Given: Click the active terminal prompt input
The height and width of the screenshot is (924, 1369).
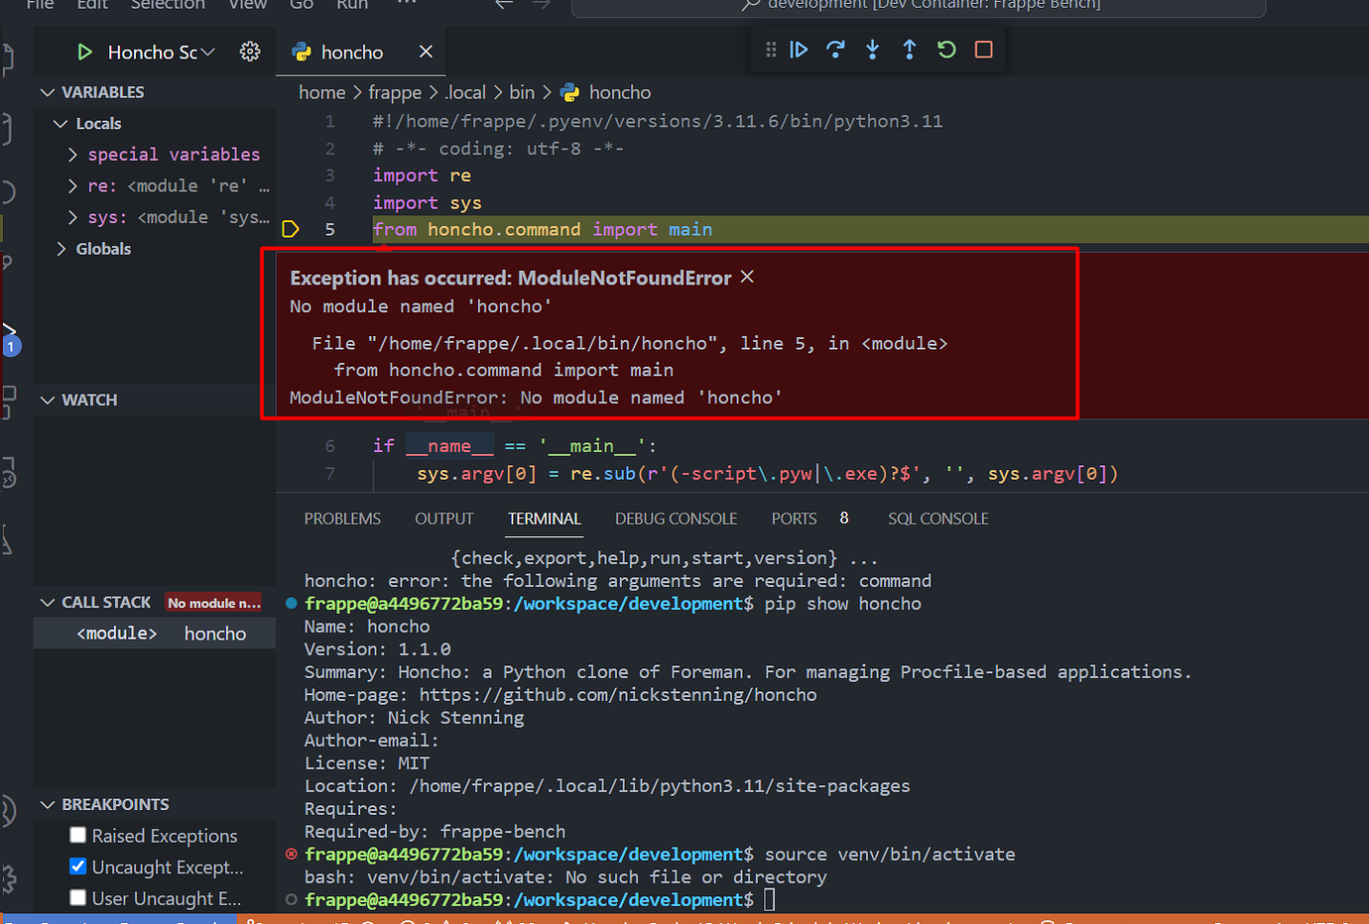Looking at the screenshot, I should click(769, 899).
